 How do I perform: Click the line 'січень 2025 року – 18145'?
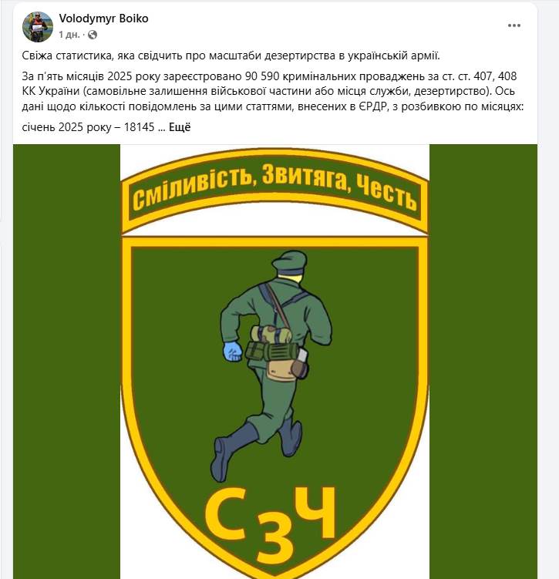[x=88, y=127]
